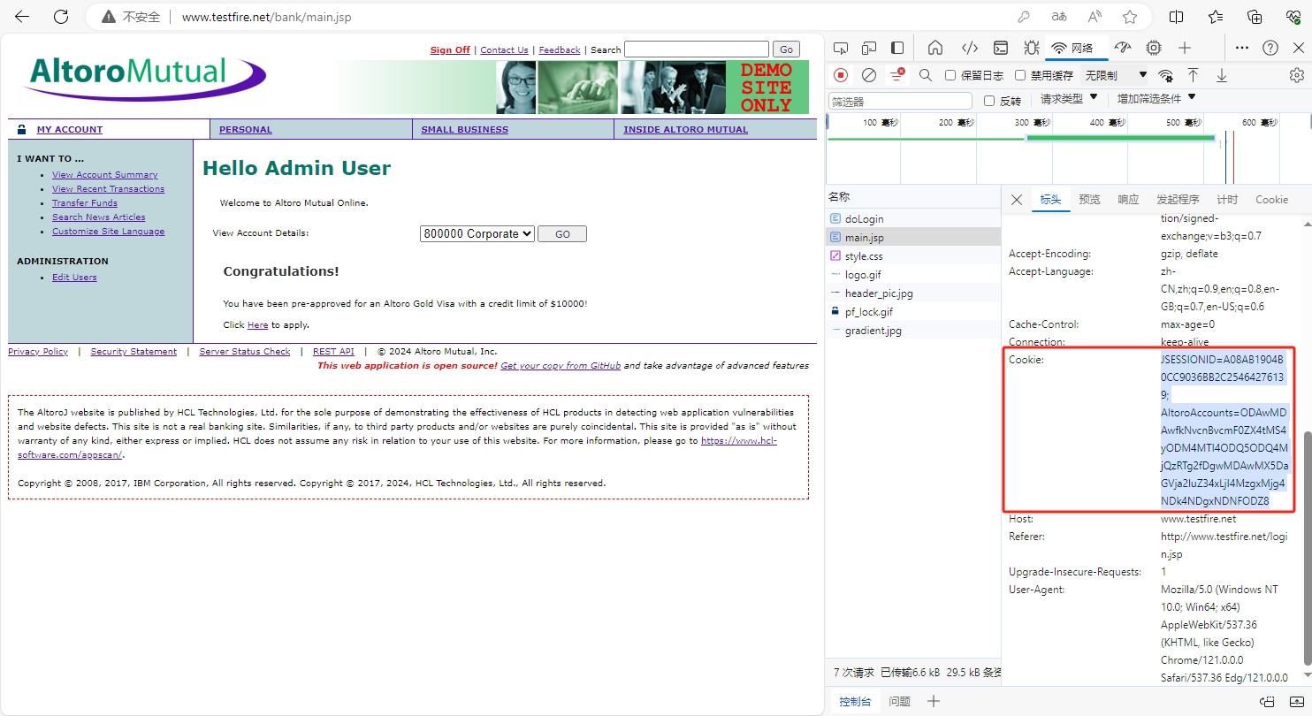Open the request types dropdown (请求类型)
The height and width of the screenshot is (716, 1312).
pos(1068,98)
